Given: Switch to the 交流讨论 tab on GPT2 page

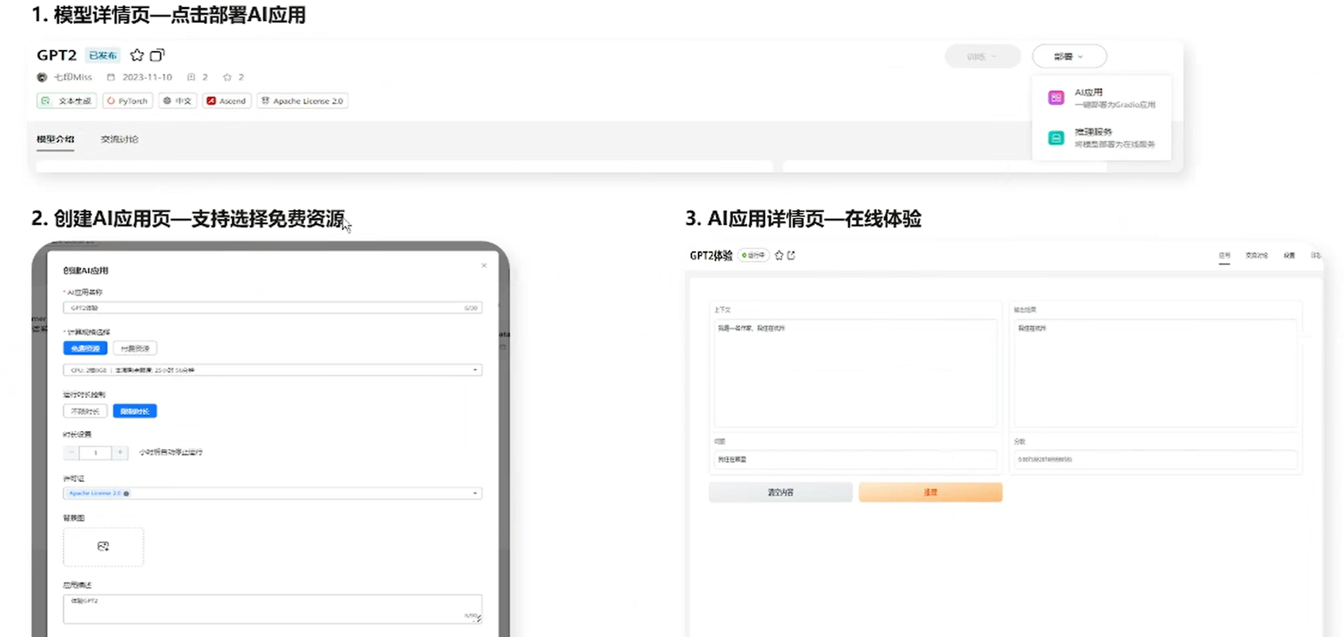Looking at the screenshot, I should pos(119,139).
